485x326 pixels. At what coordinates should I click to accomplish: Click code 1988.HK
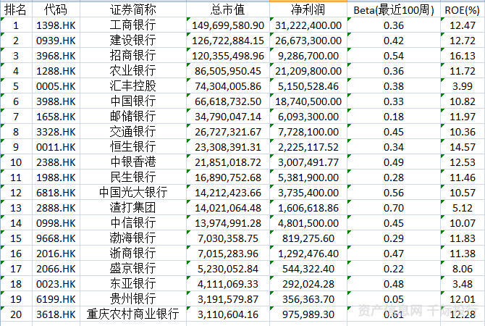pos(56,177)
